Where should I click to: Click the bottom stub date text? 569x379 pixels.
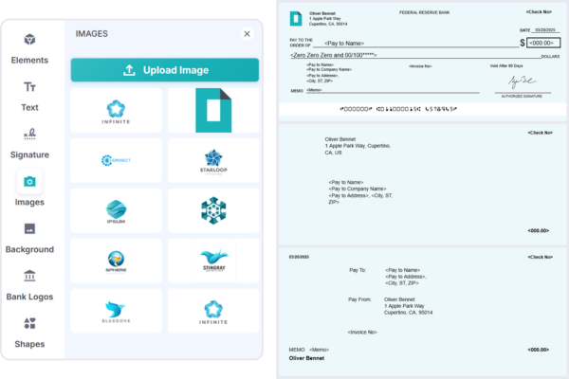pyautogui.click(x=299, y=257)
